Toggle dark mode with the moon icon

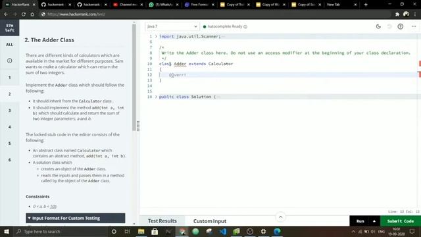(x=378, y=26)
